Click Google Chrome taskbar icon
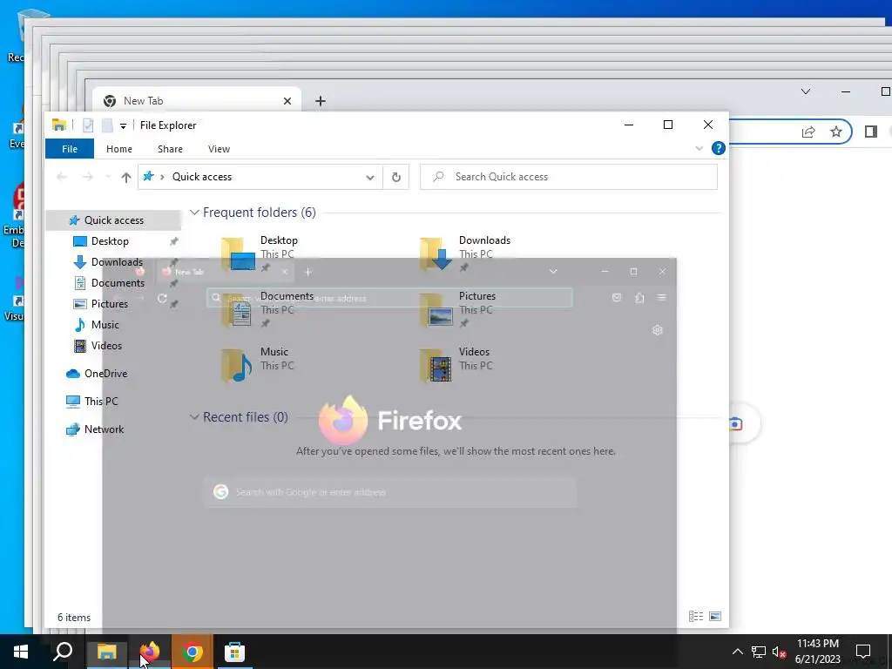 [193, 652]
